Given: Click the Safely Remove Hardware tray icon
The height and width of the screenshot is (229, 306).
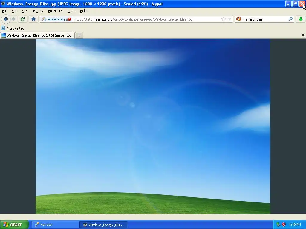Looking at the screenshot, I should click(x=278, y=225).
